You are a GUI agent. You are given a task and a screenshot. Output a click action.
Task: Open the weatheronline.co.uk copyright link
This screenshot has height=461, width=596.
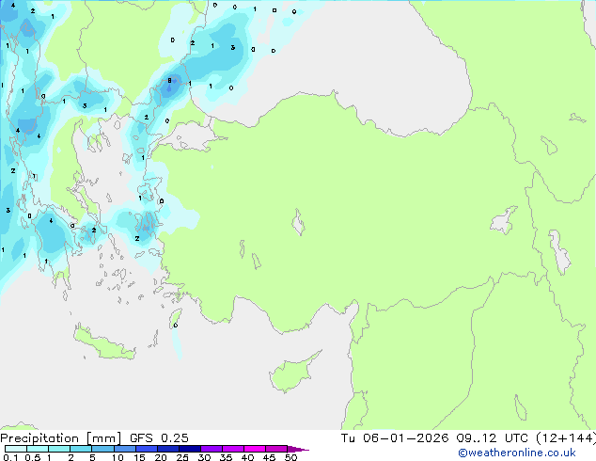point(517,453)
